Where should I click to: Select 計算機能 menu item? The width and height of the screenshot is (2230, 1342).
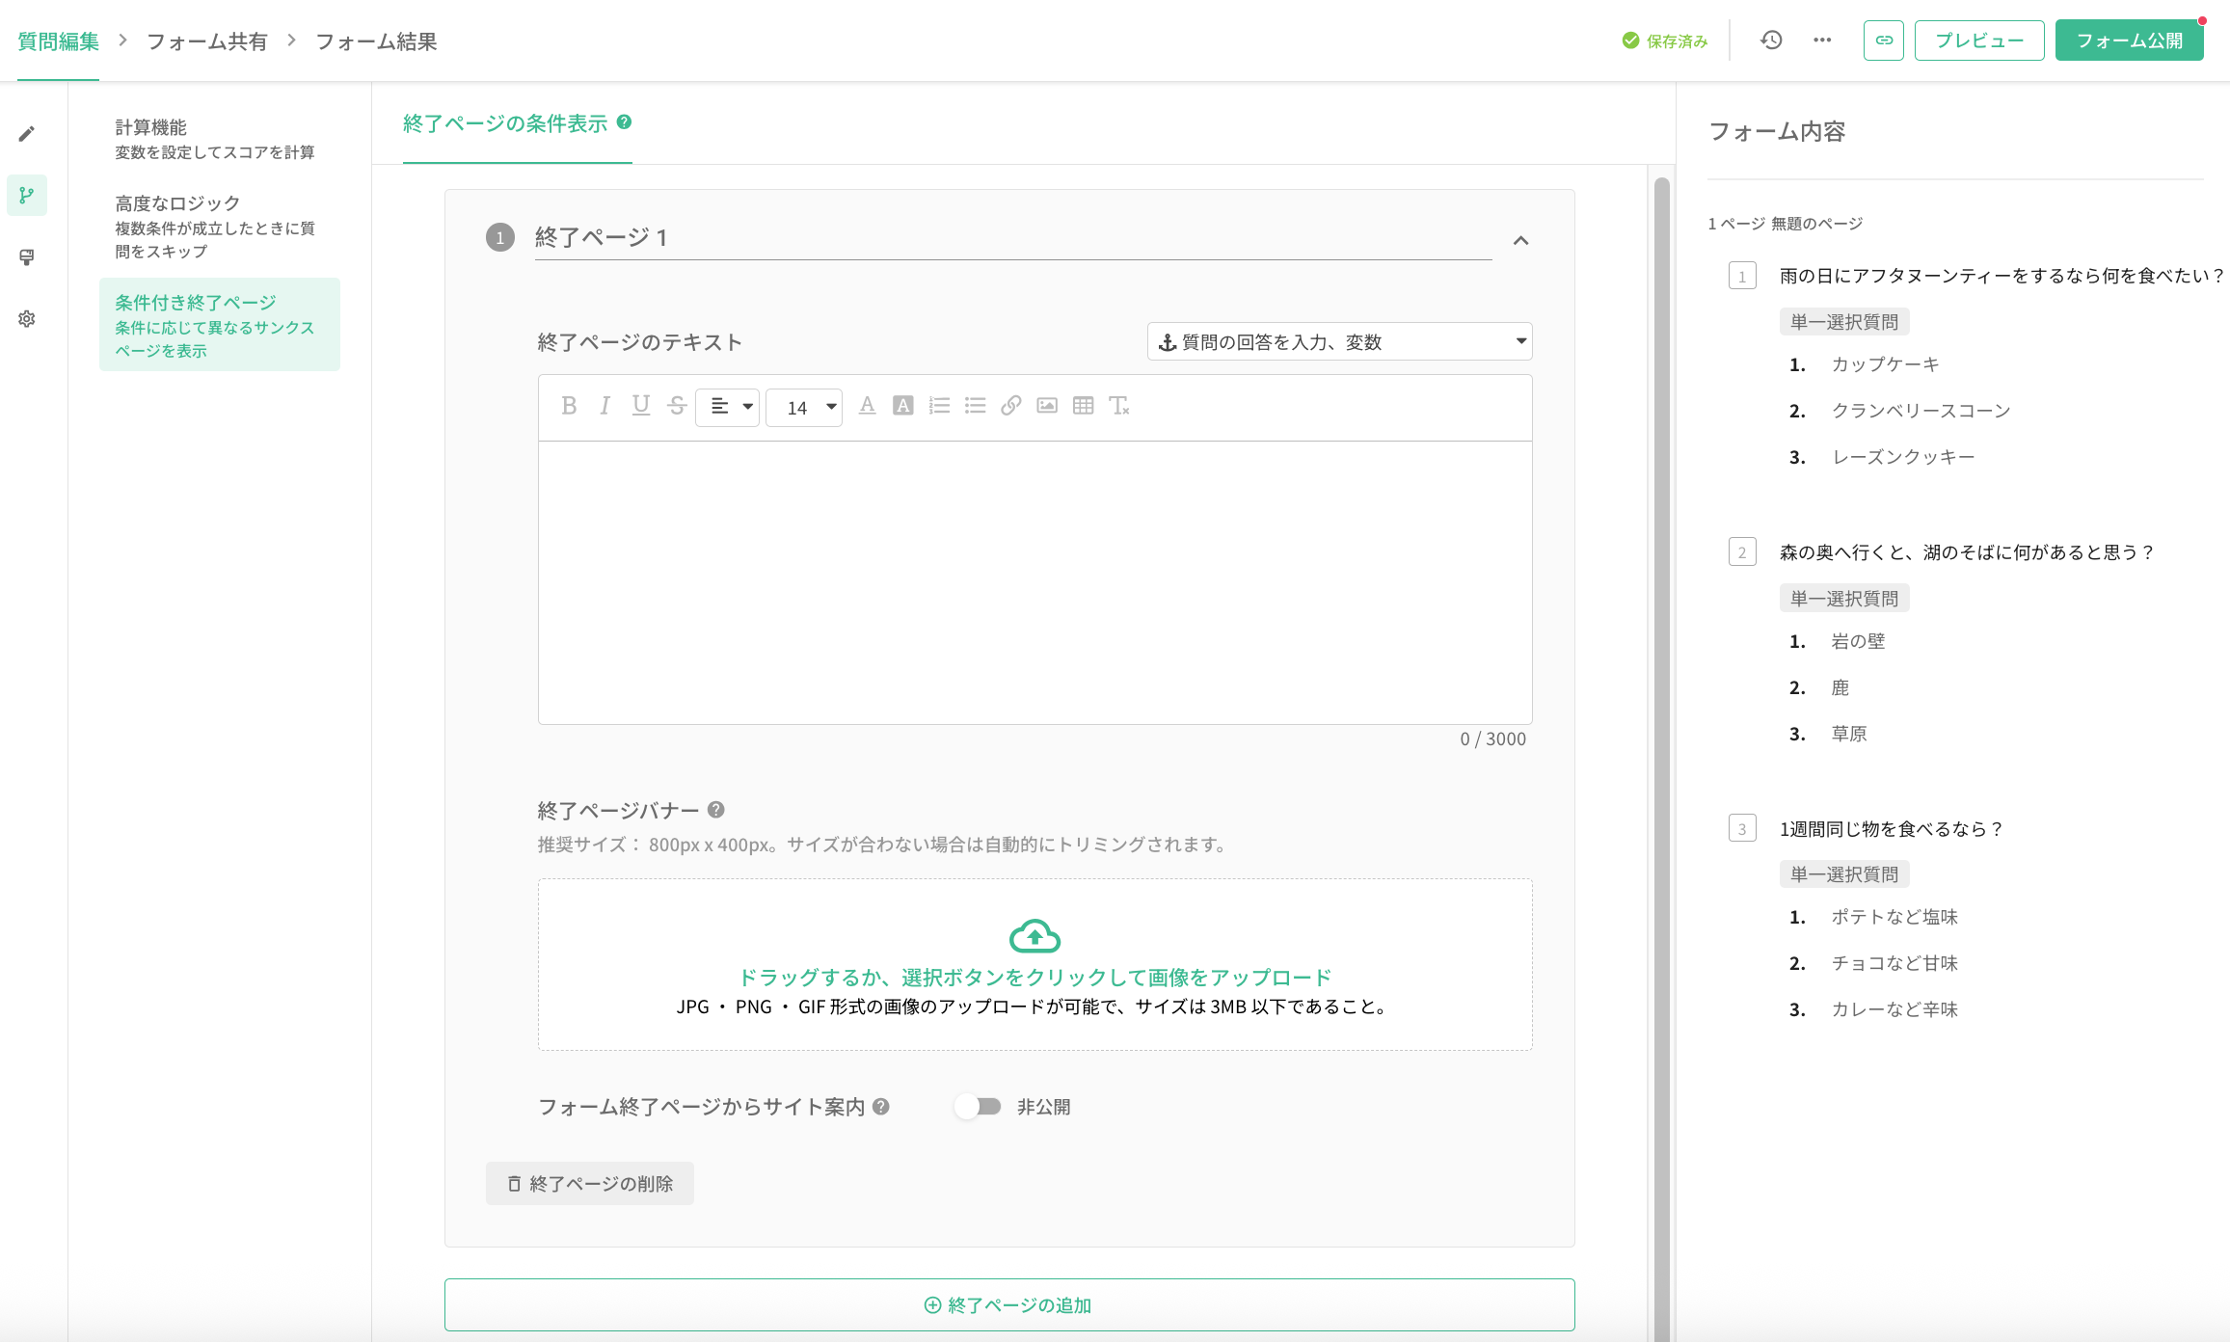[x=220, y=139]
